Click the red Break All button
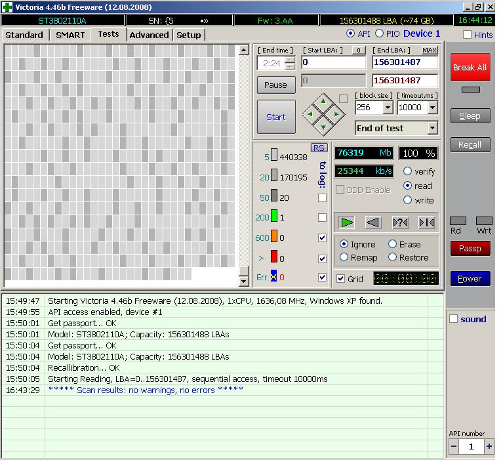Image resolution: width=503 pixels, height=460 pixels. click(470, 67)
